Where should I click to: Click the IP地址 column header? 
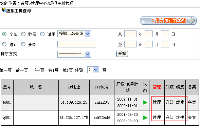[74, 87]
